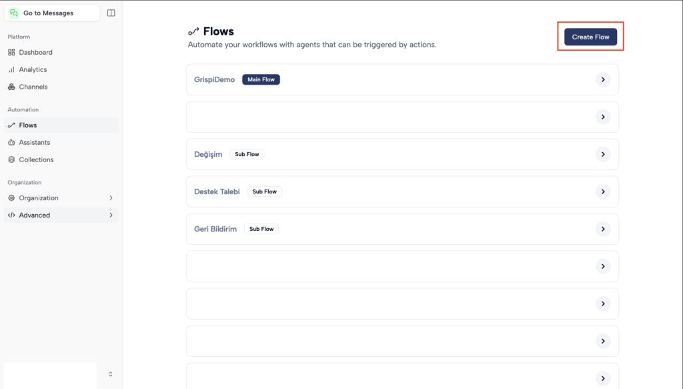Open the Flows menu item
Screen dimensions: 683x389
coord(28,125)
